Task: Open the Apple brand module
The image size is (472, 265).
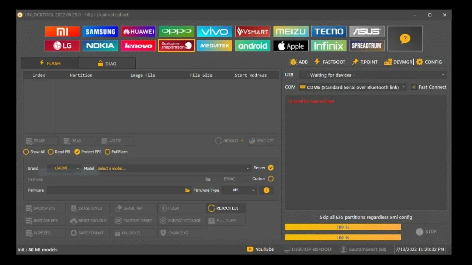Action: (291, 46)
